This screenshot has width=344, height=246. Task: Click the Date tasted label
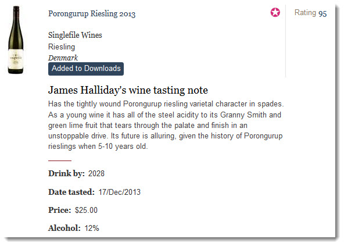click(71, 192)
